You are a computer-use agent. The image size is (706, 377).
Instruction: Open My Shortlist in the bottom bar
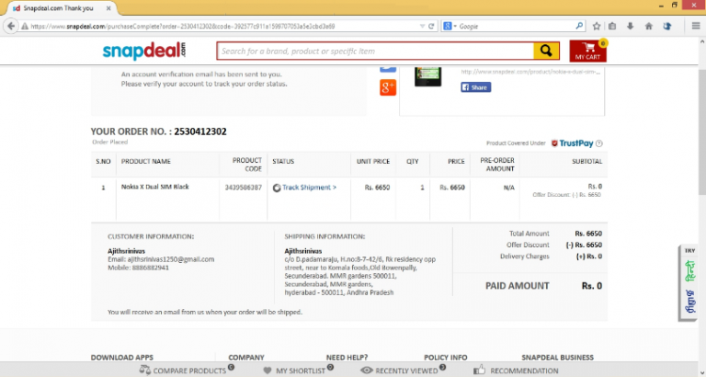pyautogui.click(x=301, y=371)
